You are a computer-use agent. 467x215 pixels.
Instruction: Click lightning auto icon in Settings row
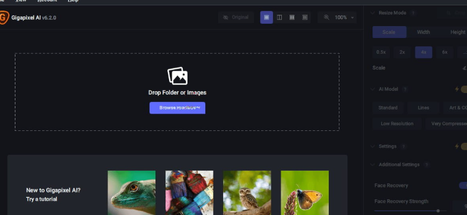point(456,146)
